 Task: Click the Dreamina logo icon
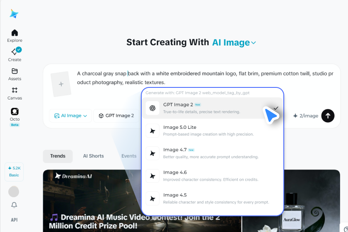click(14, 14)
